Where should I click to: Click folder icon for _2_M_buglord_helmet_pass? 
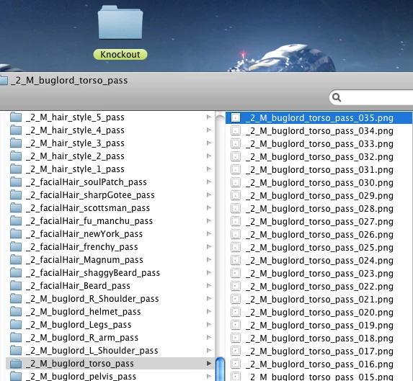pyautogui.click(x=16, y=312)
